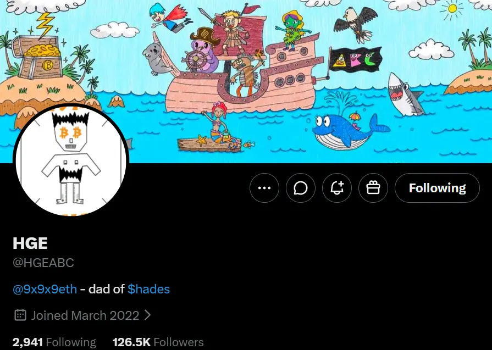Click the treasure chest in the banner
492x350 pixels.
[39, 57]
